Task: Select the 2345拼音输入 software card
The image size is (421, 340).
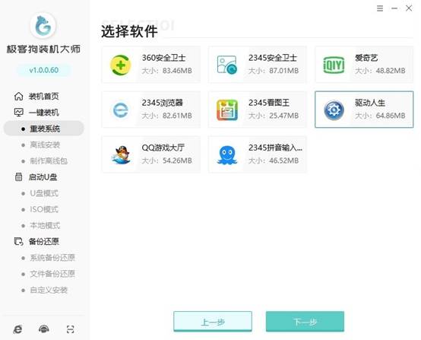Action: (258, 154)
